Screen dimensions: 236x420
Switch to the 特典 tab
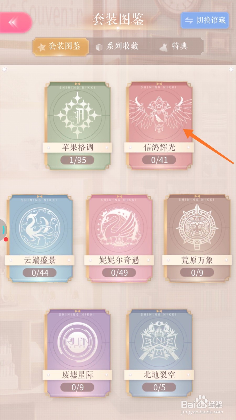coord(174,46)
